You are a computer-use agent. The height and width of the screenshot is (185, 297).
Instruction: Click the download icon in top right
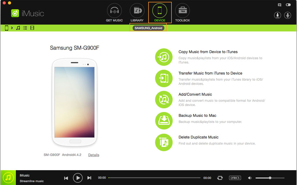[x=277, y=15]
